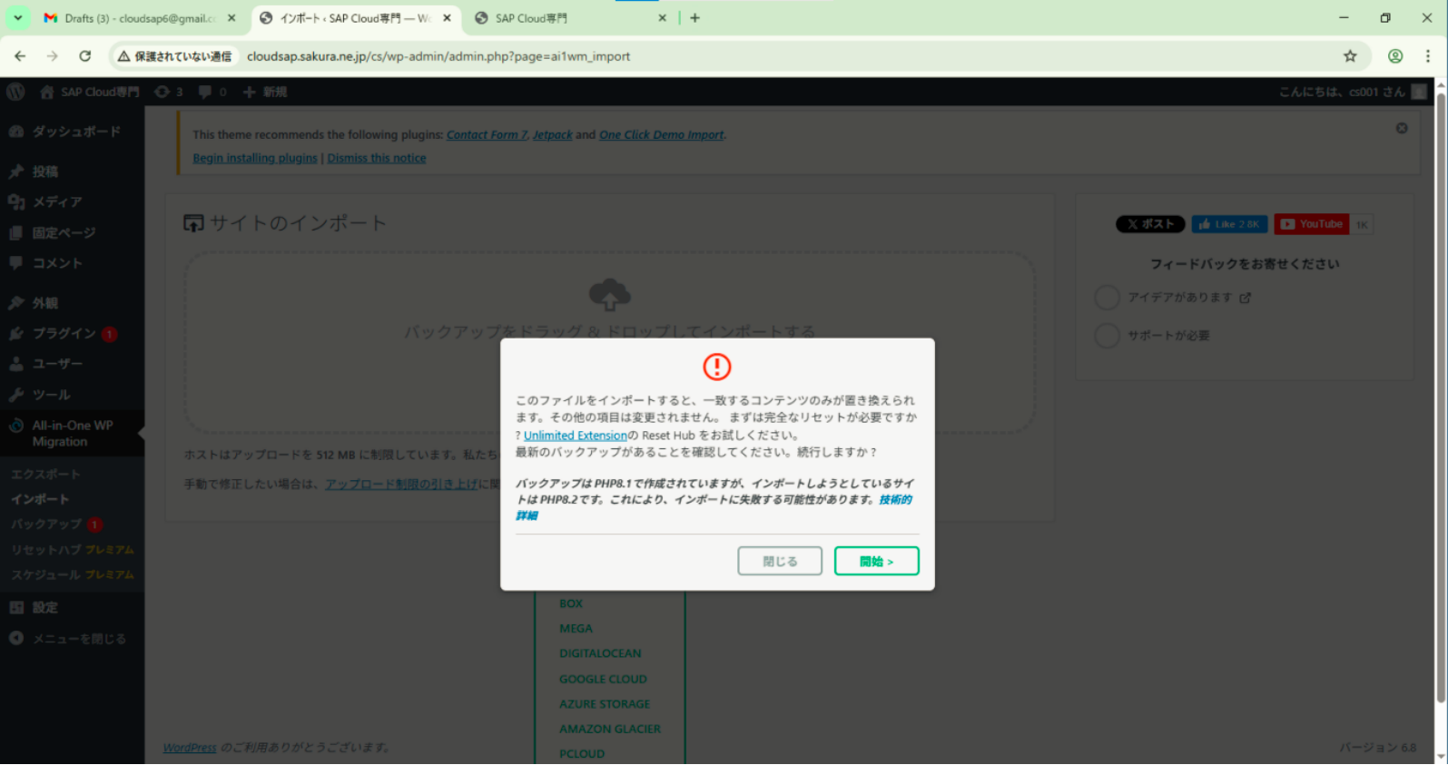The image size is (1448, 765).
Task: Click アップロード制限の引き上げ link
Action: click(400, 484)
